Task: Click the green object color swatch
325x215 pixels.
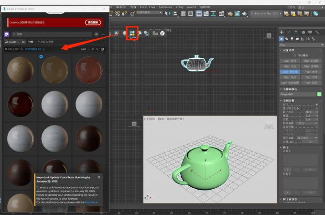Action: [x=319, y=94]
